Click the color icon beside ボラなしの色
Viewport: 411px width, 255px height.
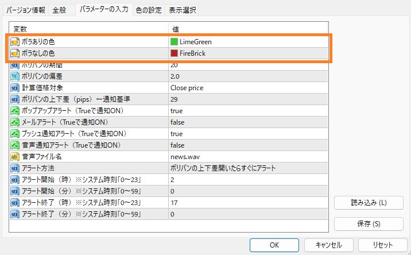(x=15, y=53)
